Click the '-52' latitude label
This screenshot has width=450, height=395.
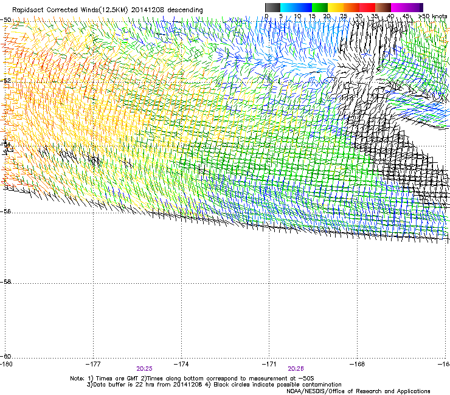[x=5, y=81]
